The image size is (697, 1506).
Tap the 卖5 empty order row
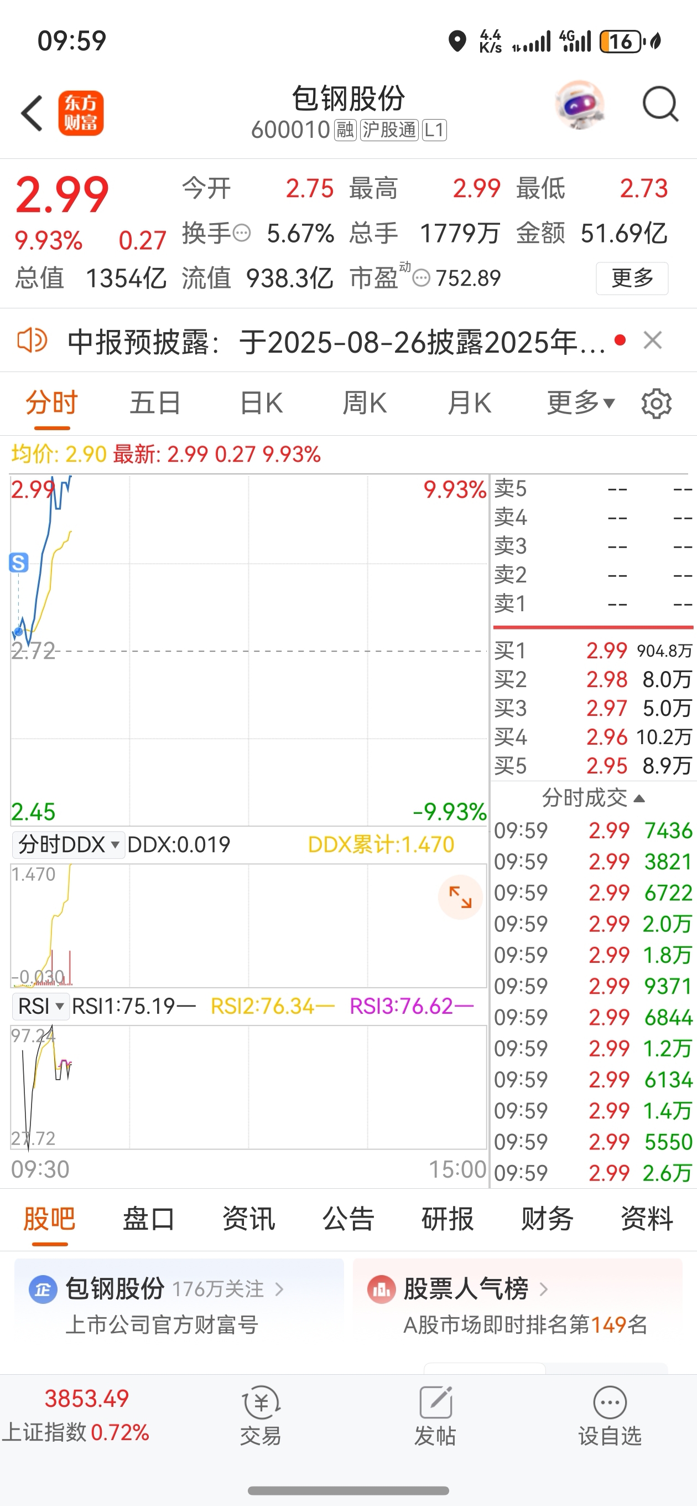pos(593,488)
